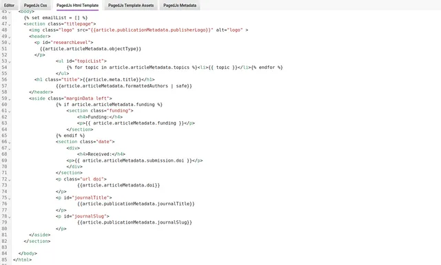Click the '{% endif %}' line

point(70,136)
